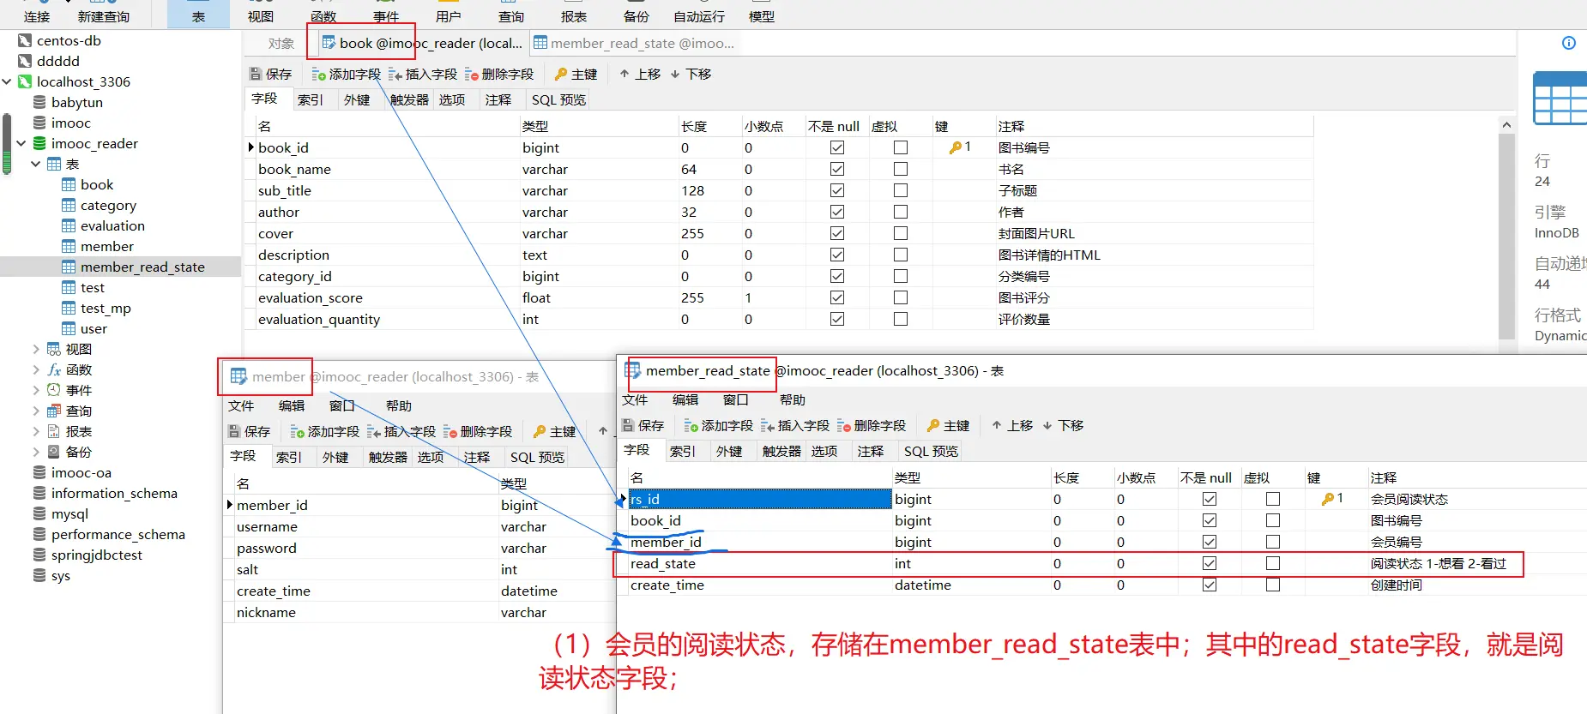This screenshot has height=714, width=1587.
Task: Toggle not-null checkbox for book_name
Action: (x=837, y=169)
